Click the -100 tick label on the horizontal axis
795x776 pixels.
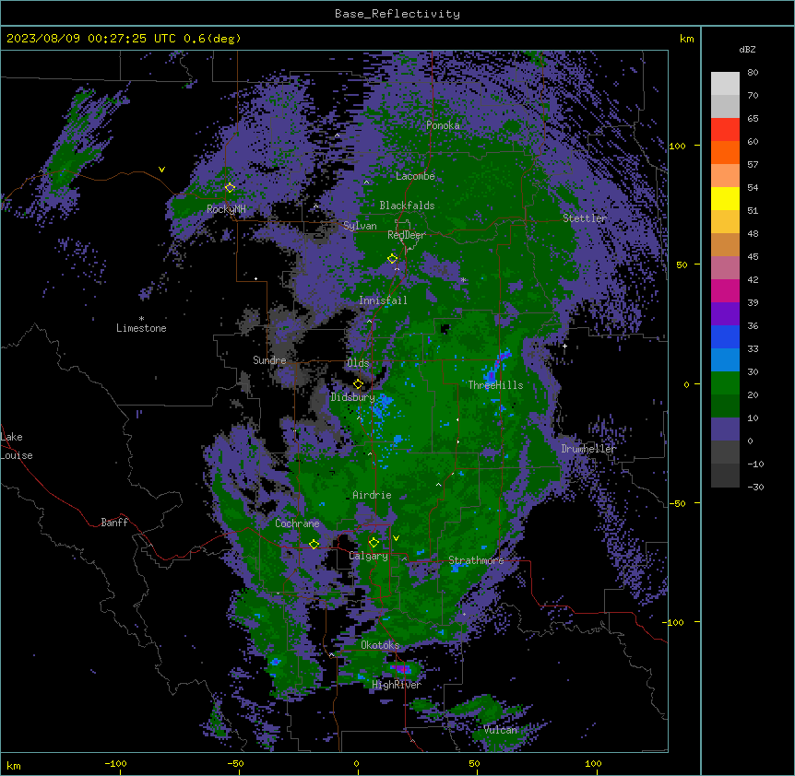coord(115,763)
